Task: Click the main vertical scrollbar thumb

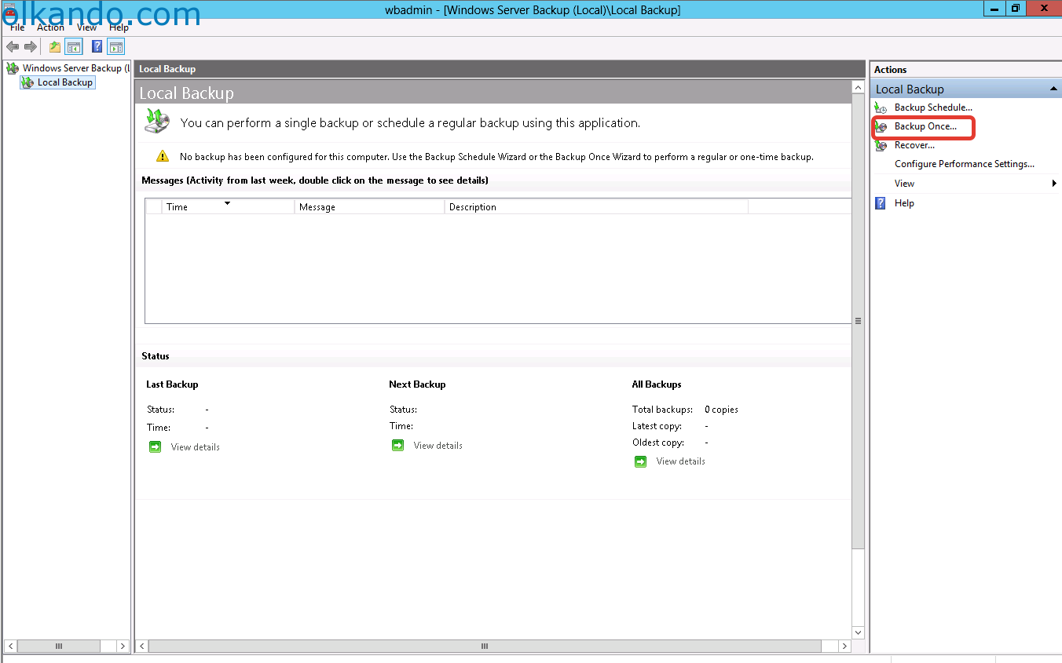Action: click(858, 321)
